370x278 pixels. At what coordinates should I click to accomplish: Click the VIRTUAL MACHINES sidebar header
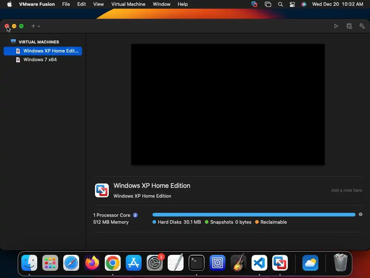(39, 42)
